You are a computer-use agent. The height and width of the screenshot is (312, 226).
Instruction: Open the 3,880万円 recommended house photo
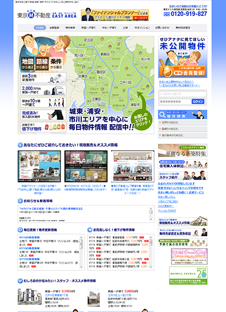tap(94, 297)
